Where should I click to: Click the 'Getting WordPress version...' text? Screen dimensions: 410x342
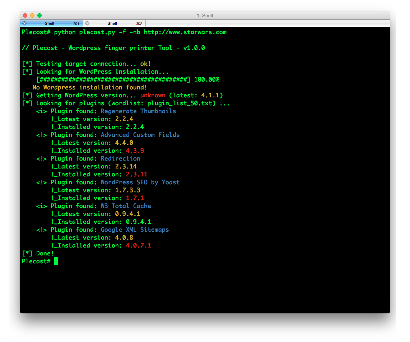click(x=86, y=95)
